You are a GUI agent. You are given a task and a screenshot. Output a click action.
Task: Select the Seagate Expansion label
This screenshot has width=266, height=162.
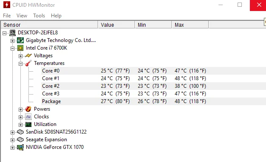click(46, 140)
